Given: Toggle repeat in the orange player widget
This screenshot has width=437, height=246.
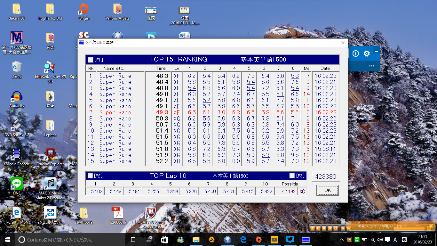Looking at the screenshot, I should (x=343, y=228).
